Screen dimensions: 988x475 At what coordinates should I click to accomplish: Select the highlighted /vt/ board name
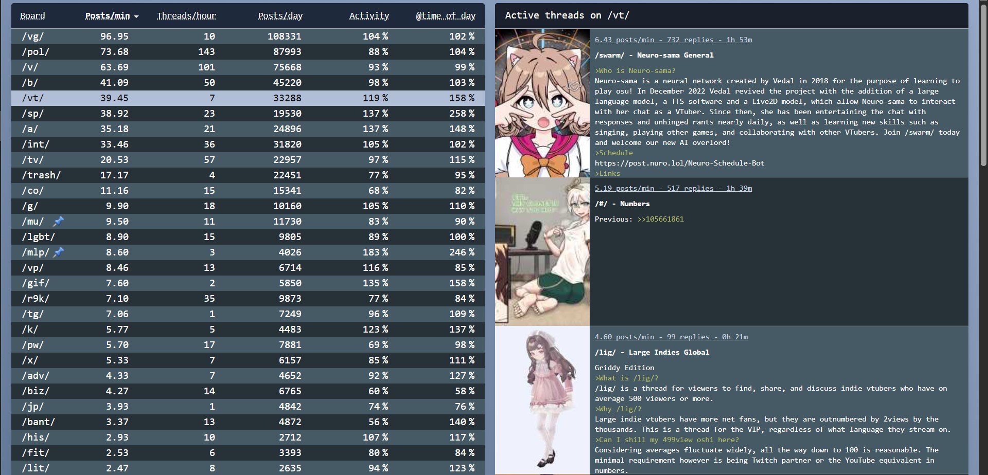33,98
